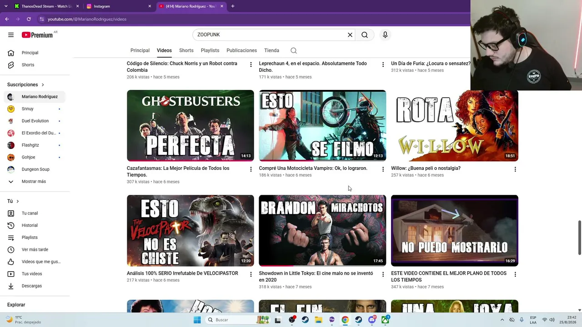Open Dungeon Soup subscription channel
This screenshot has height=327, width=582.
coord(34,169)
